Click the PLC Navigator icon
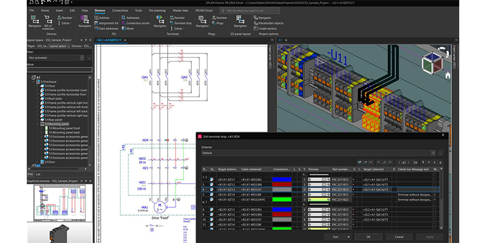Screen dimensions: 486x243 [x=85, y=20]
